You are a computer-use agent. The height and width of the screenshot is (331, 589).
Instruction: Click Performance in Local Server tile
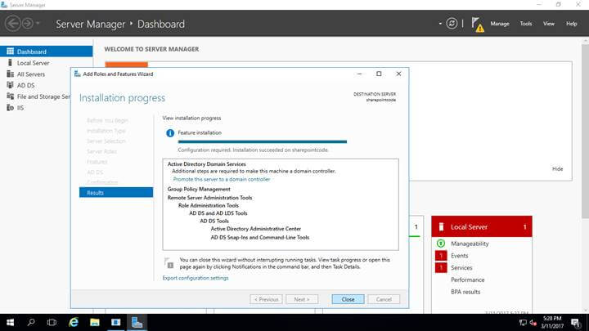click(x=467, y=280)
